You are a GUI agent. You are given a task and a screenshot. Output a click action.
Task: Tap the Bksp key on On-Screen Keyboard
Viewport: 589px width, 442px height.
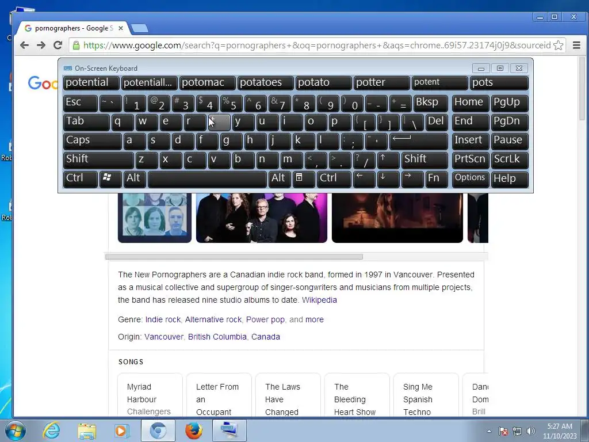tap(430, 103)
